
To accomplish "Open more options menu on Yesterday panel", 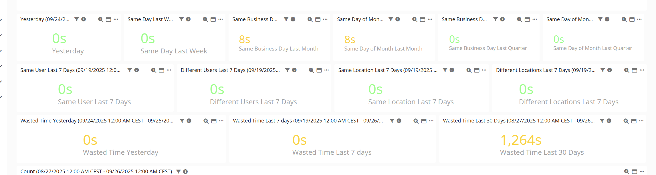I will pyautogui.click(x=116, y=19).
